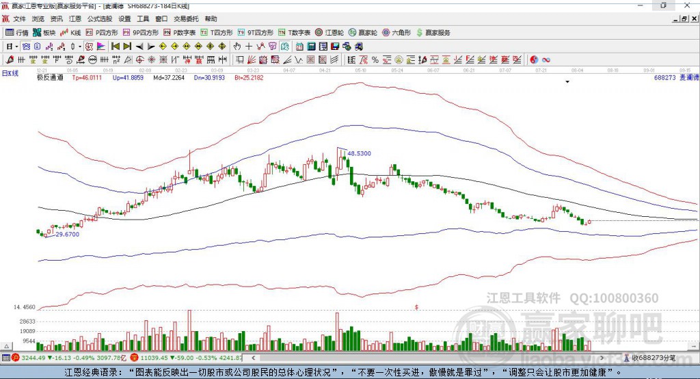Click the 日K线 period label

tap(10, 74)
